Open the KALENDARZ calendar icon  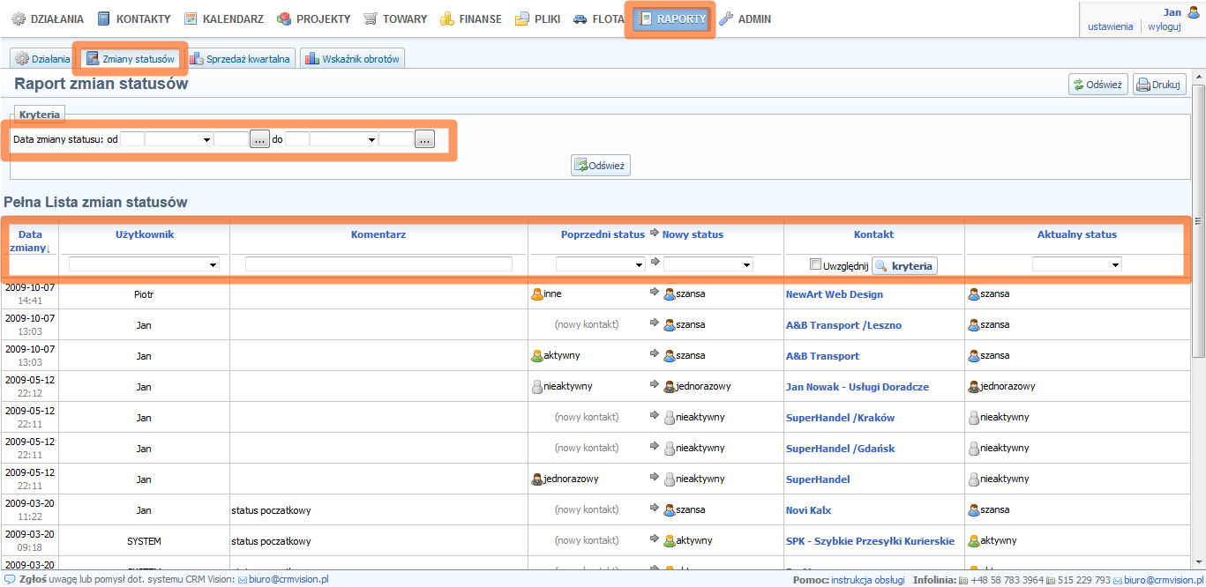191,19
